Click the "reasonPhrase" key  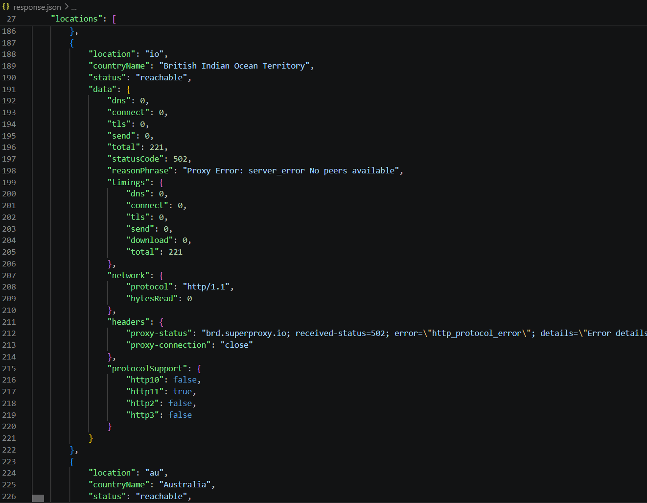(140, 171)
